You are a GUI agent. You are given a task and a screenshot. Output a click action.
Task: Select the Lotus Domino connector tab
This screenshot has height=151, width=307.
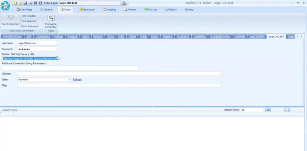(x=43, y=37)
